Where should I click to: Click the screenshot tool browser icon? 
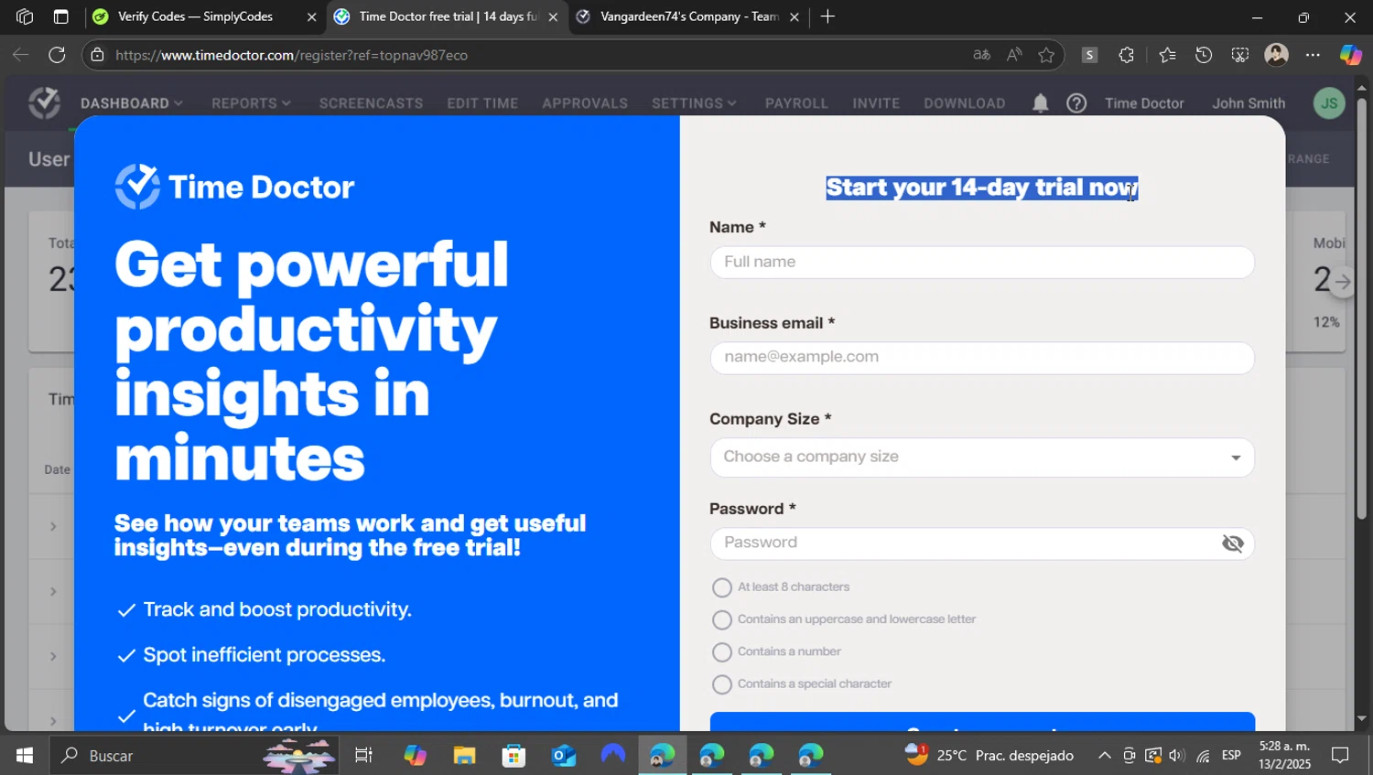click(x=1239, y=55)
